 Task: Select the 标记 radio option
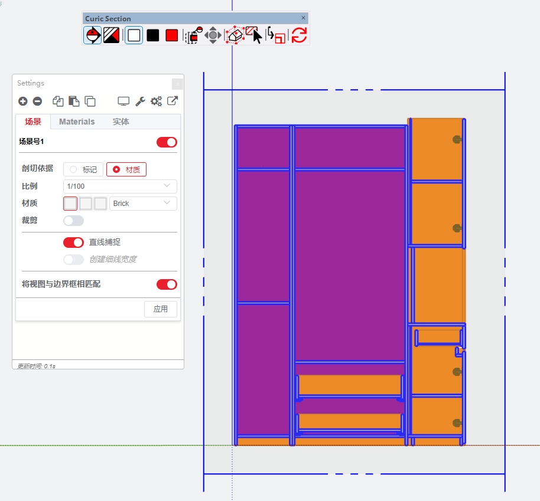point(83,169)
